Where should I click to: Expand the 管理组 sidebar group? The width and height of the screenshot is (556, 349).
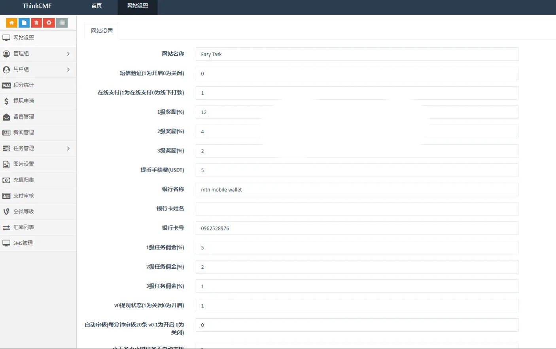point(38,54)
